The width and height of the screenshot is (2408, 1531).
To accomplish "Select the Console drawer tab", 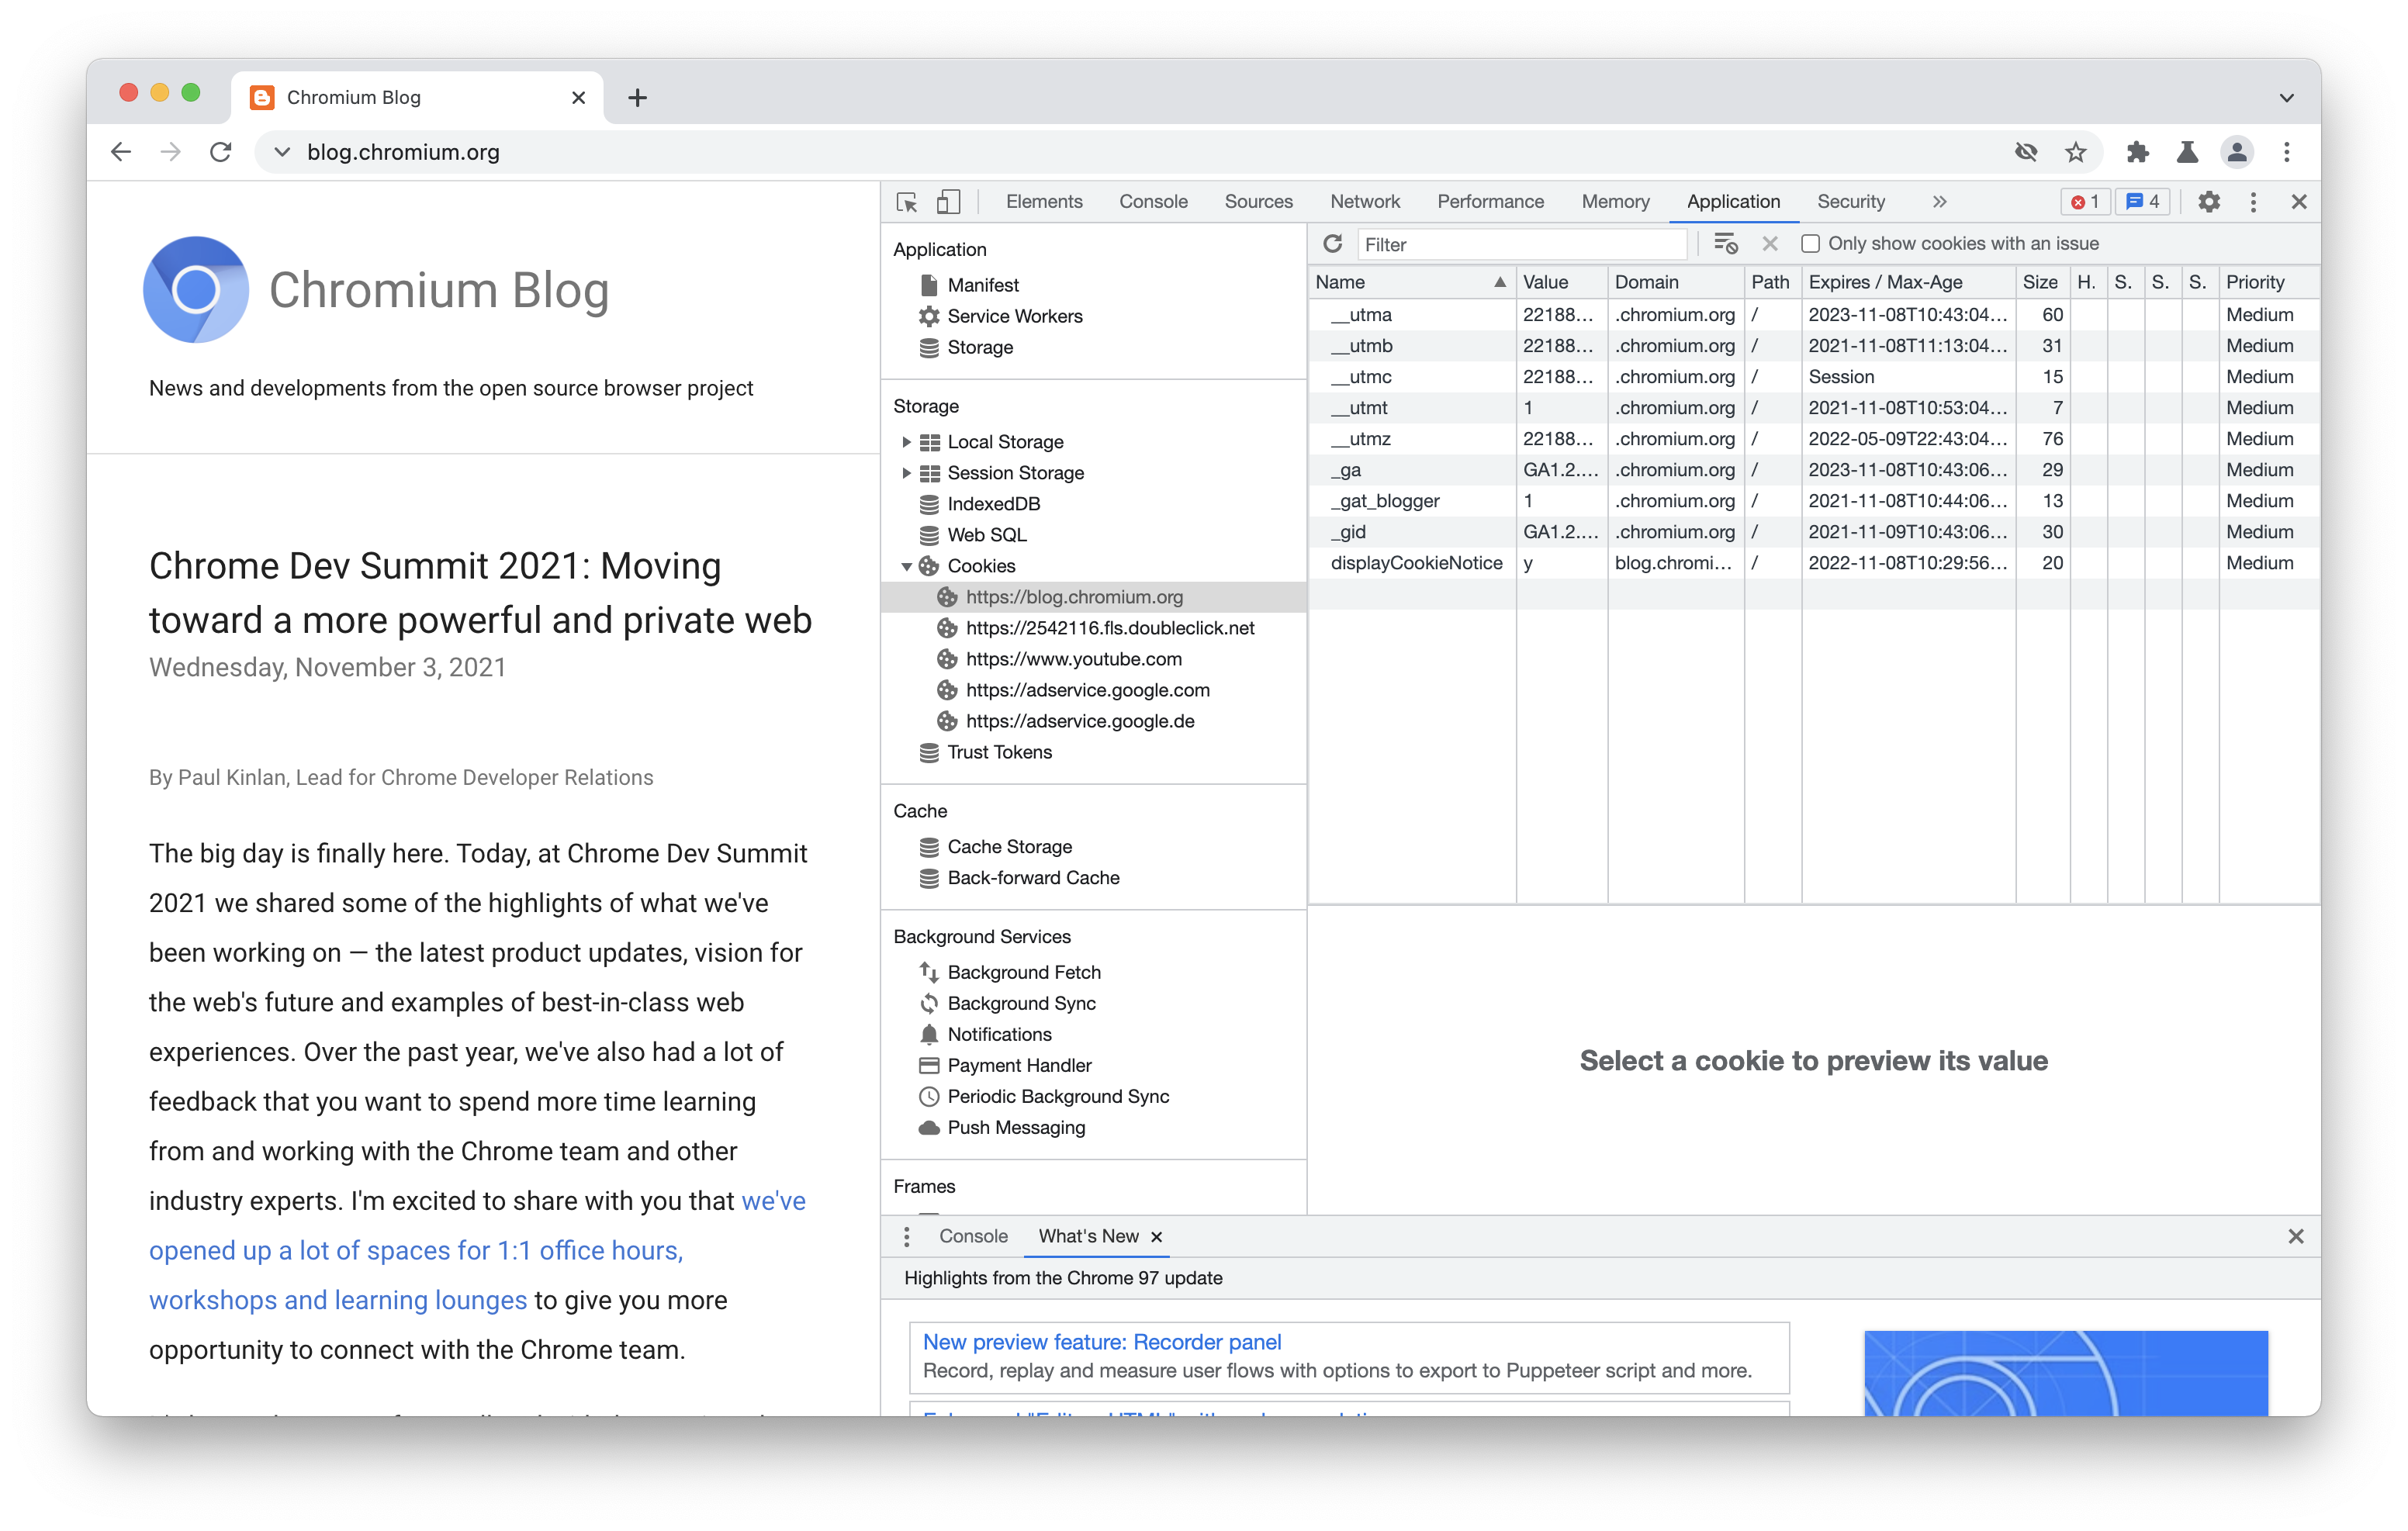I will tap(973, 1237).
